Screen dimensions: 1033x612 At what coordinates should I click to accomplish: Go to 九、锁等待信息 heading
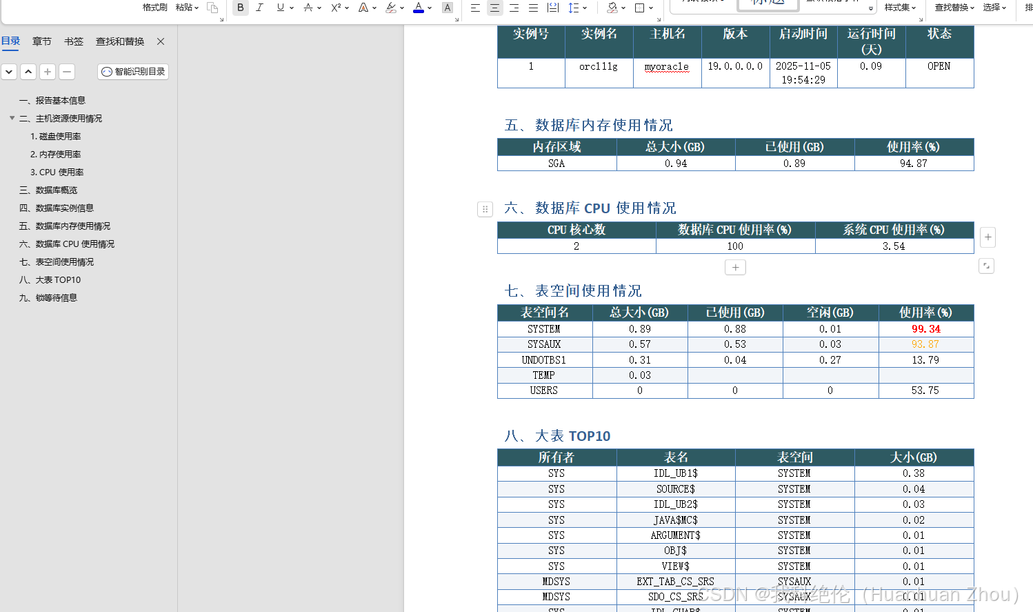pos(48,298)
